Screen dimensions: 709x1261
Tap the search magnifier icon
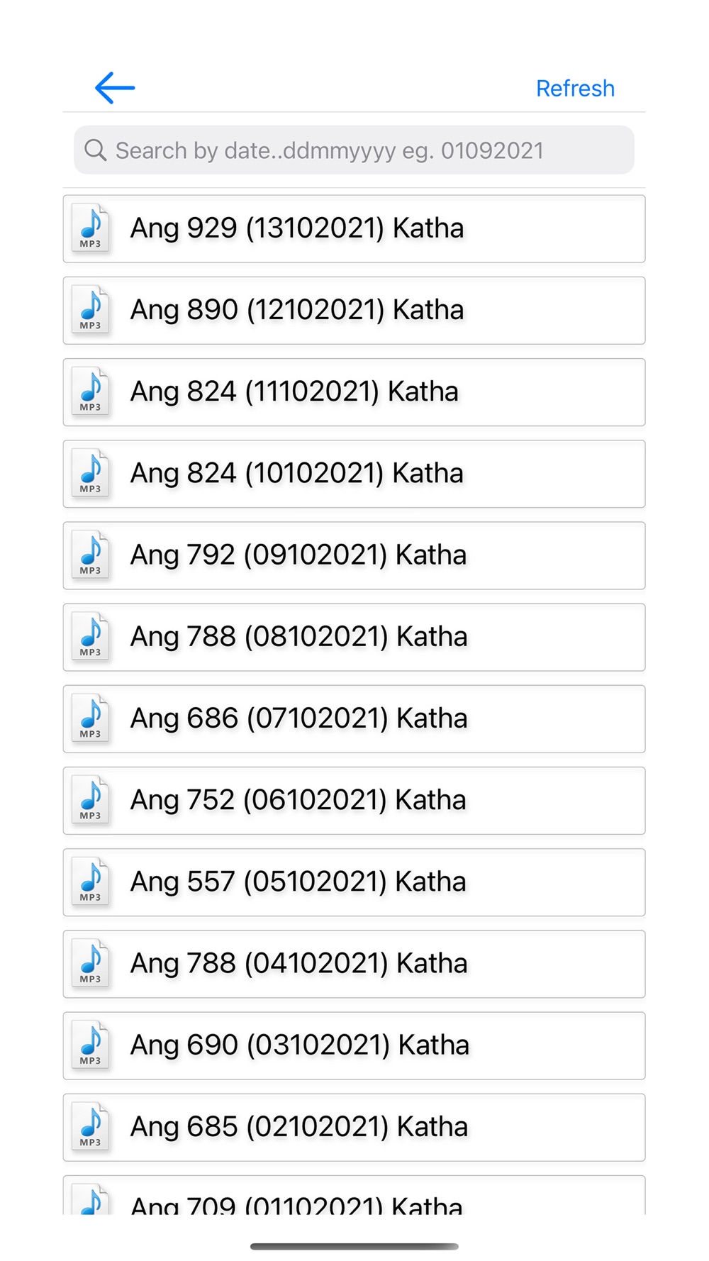(x=95, y=150)
